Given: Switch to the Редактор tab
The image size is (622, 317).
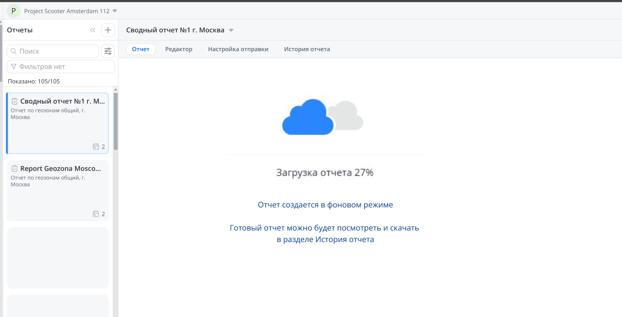Looking at the screenshot, I should point(179,49).
